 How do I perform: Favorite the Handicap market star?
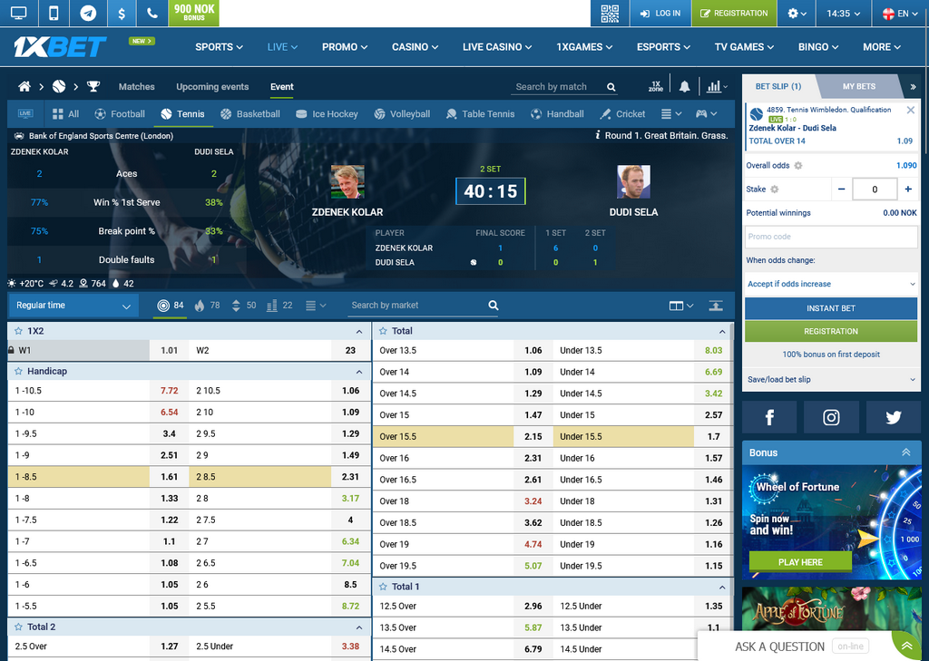coord(18,372)
